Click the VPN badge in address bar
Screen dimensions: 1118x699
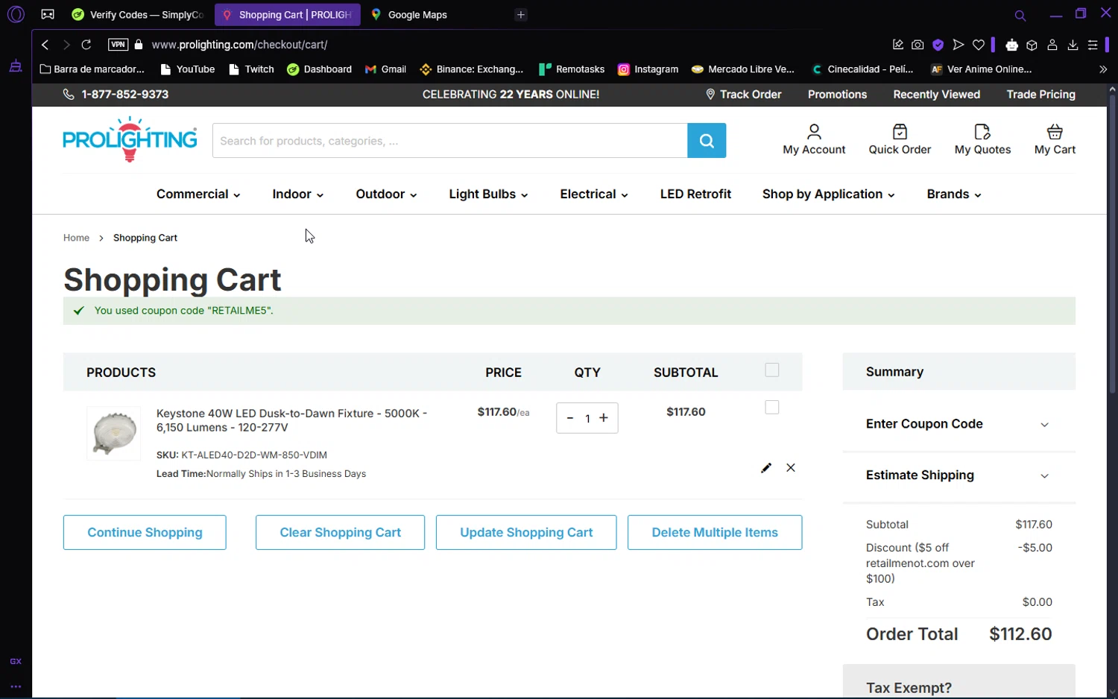pyautogui.click(x=118, y=45)
